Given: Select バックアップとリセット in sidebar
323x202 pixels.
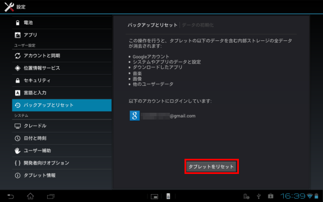Looking at the screenshot, I should [62, 105].
